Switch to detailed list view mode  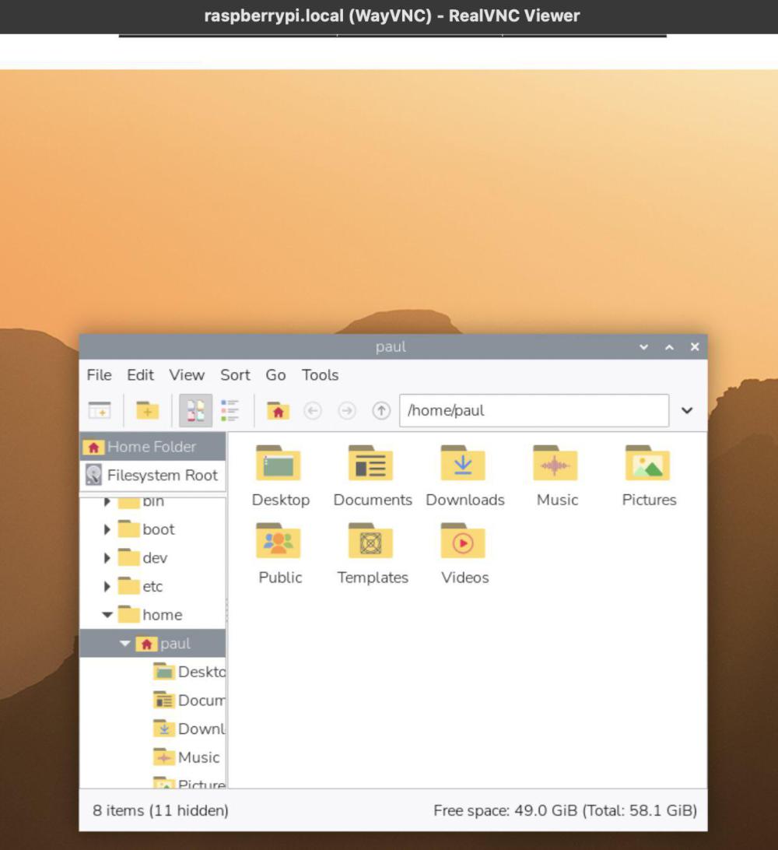(x=230, y=410)
